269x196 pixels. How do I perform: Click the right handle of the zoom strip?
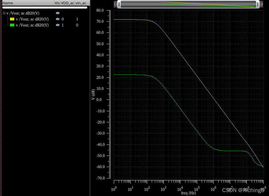pyautogui.click(x=258, y=4)
